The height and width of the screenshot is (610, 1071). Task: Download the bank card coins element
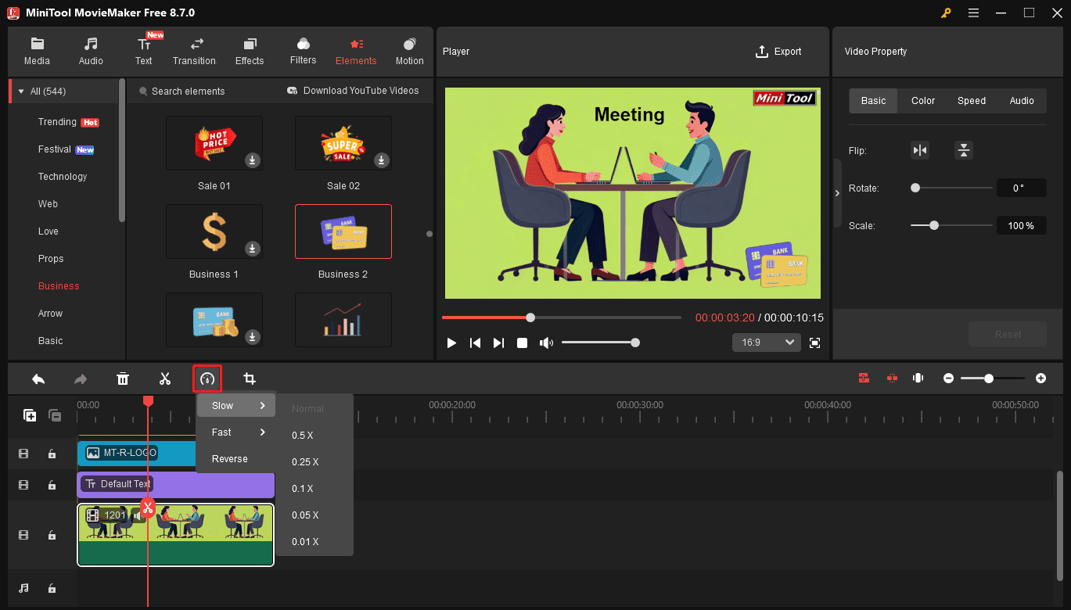pos(253,337)
